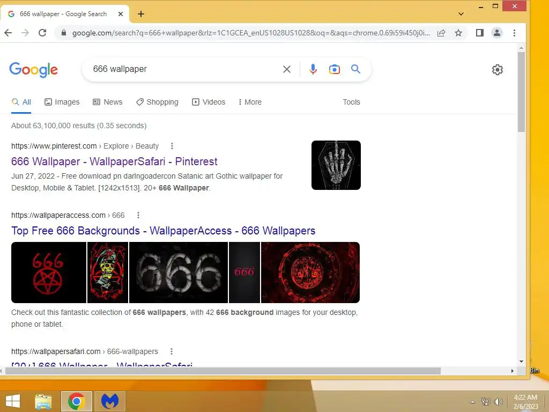Open search Tools
Viewport: 549px width, 412px height.
351,102
